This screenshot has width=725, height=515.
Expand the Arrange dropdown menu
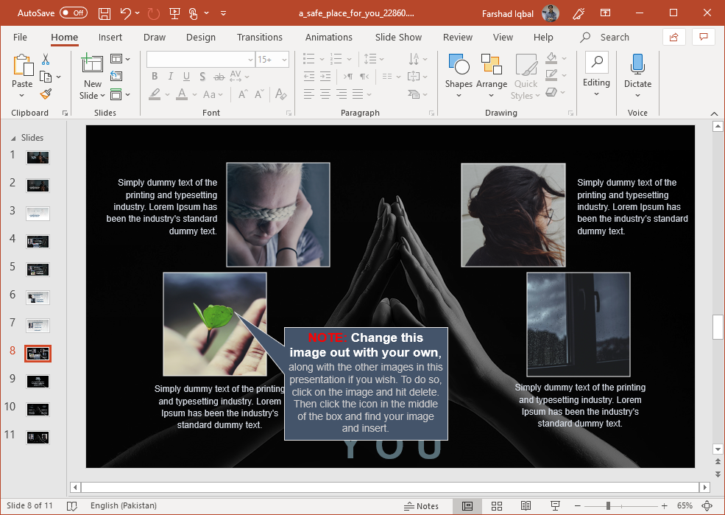point(491,96)
